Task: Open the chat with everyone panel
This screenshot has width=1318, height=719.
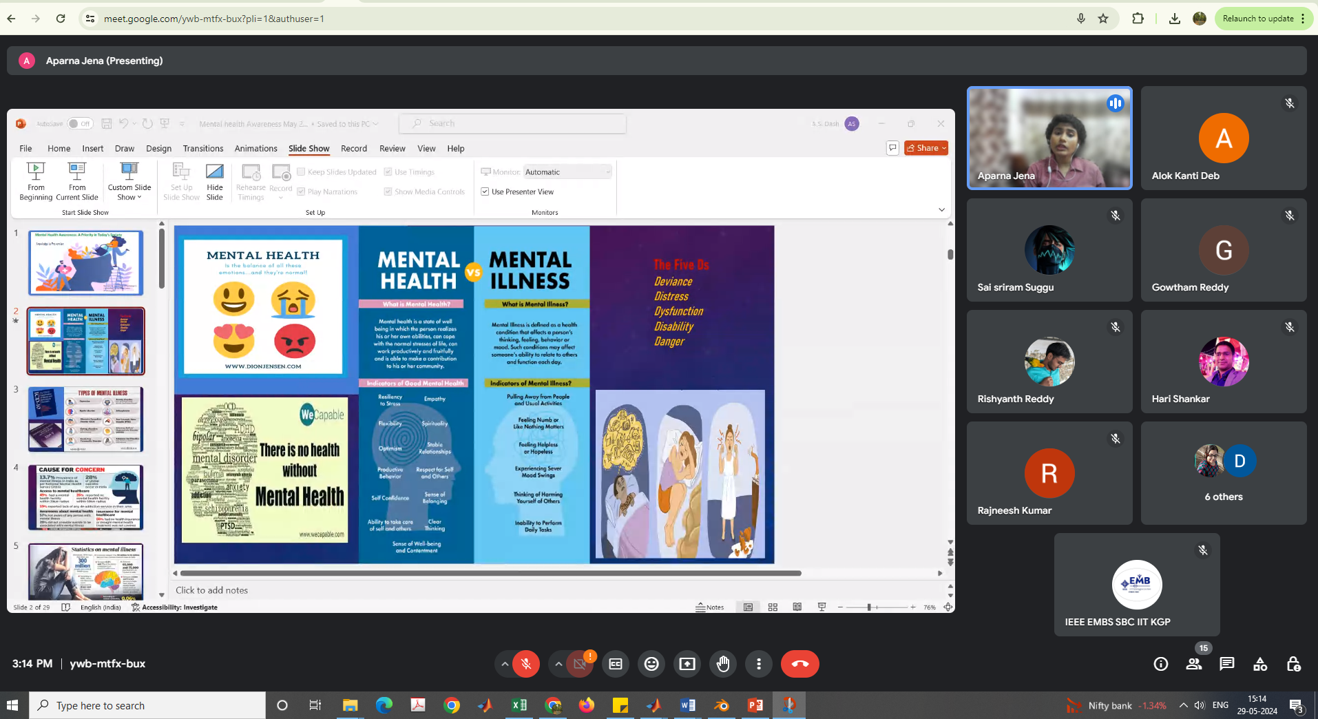Action: tap(1227, 664)
